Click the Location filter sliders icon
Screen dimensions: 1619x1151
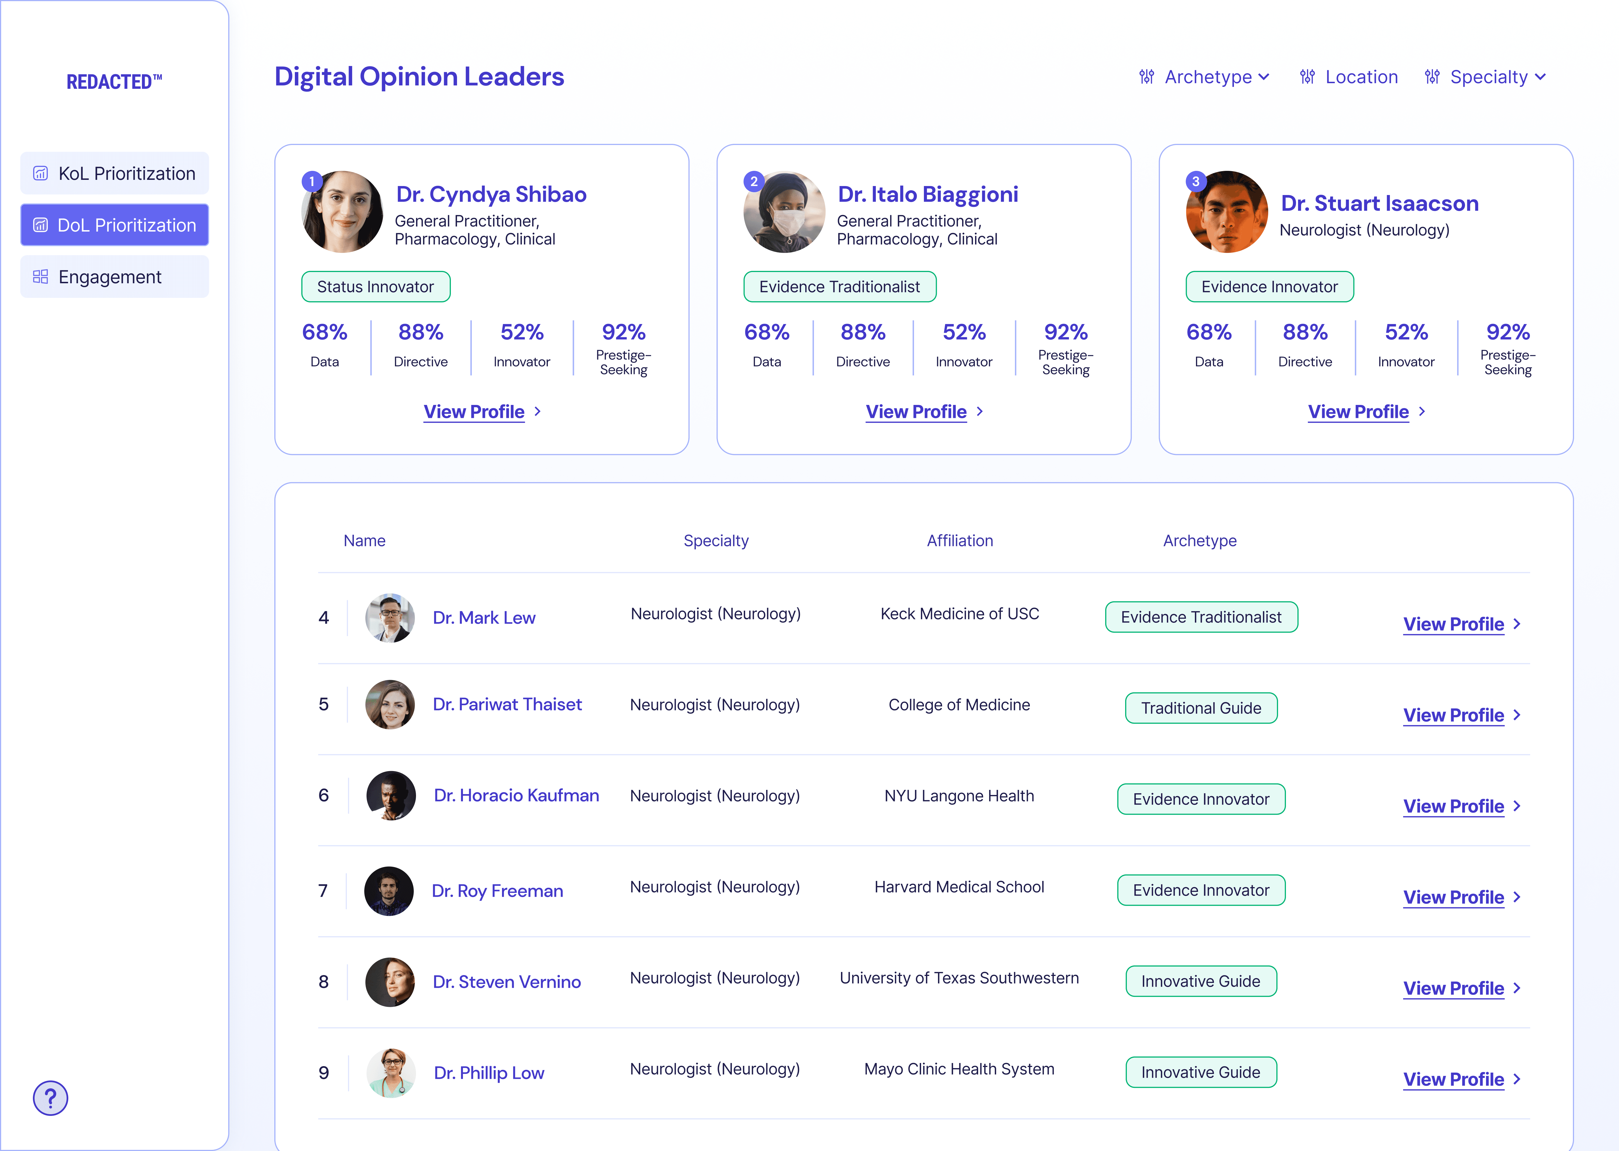(1308, 76)
